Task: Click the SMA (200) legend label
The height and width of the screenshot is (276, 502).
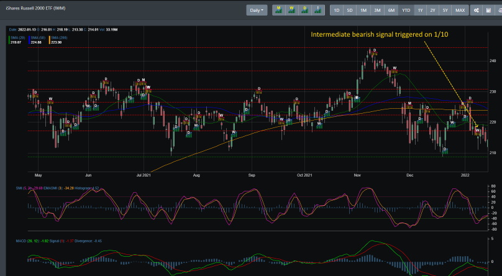Action: [59, 38]
